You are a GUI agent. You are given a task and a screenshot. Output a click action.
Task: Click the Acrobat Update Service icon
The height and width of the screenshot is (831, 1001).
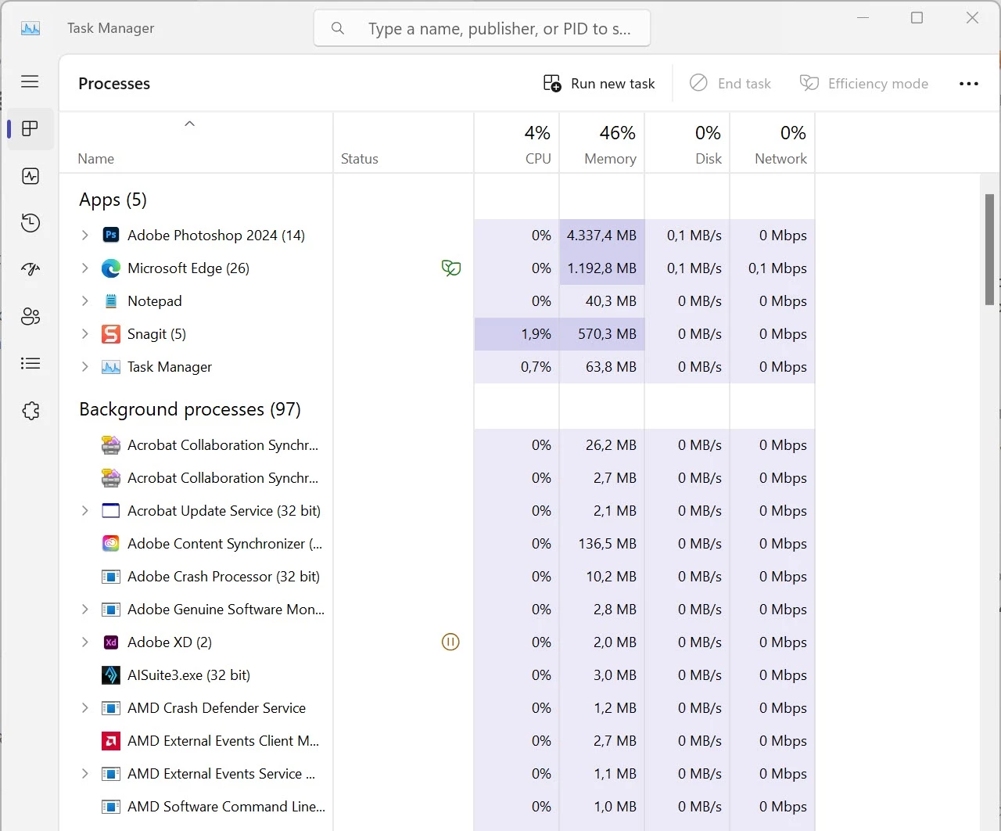(111, 510)
